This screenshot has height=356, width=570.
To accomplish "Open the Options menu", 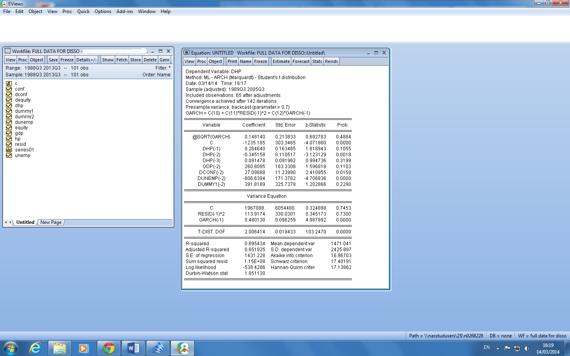I will [103, 11].
